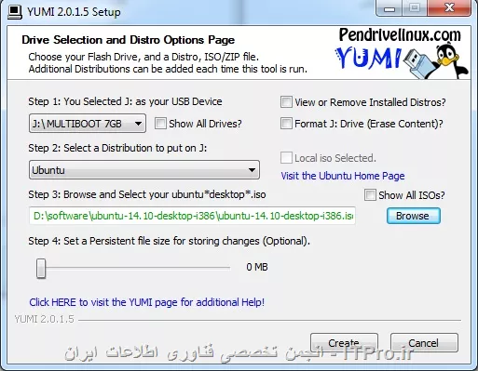478x371 pixels.
Task: Click Step 1 USB Device label
Action: pyautogui.click(x=125, y=101)
